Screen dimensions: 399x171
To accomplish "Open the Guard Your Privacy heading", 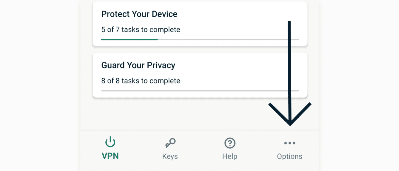I will click(x=138, y=65).
